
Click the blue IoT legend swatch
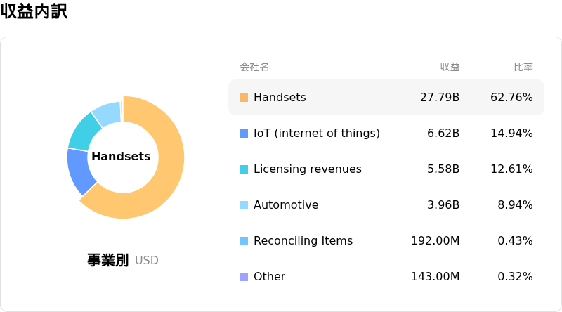pyautogui.click(x=244, y=134)
